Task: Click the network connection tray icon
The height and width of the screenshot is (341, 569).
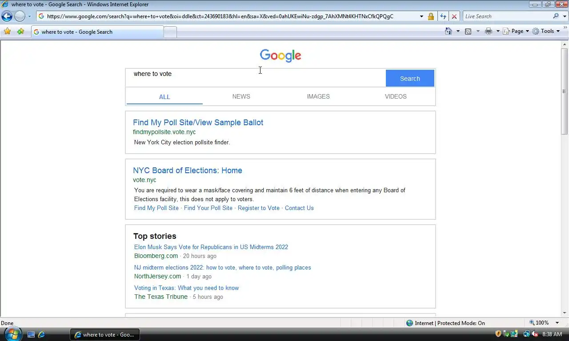Action: pyautogui.click(x=527, y=334)
